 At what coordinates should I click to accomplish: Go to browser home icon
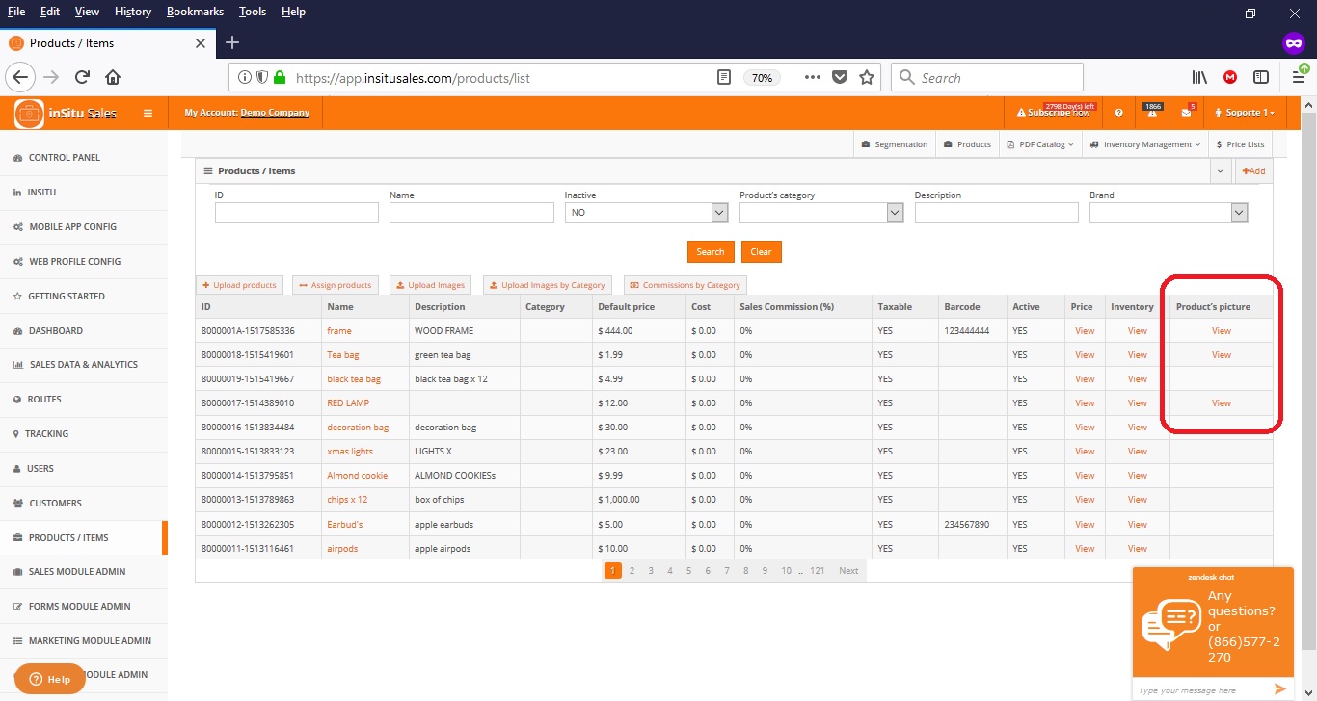tap(113, 78)
